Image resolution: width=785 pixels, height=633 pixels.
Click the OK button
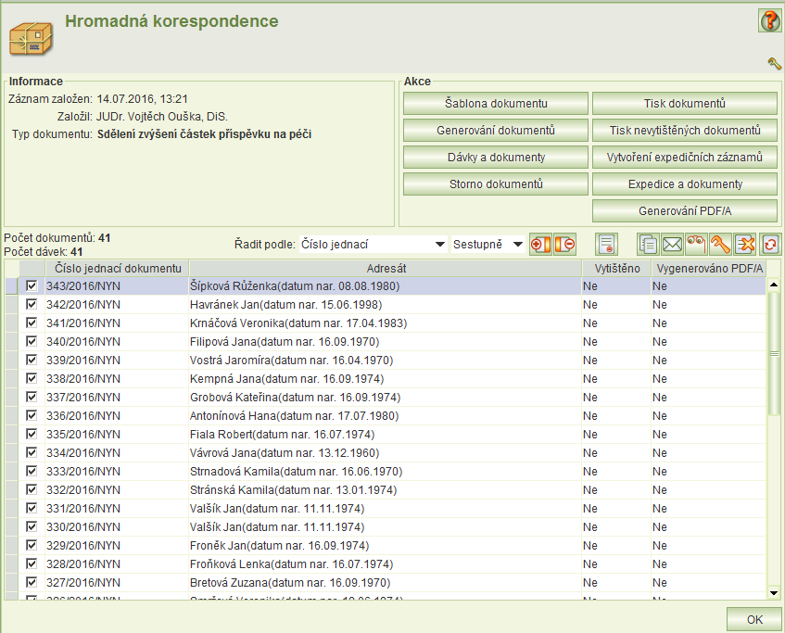[x=753, y=620]
